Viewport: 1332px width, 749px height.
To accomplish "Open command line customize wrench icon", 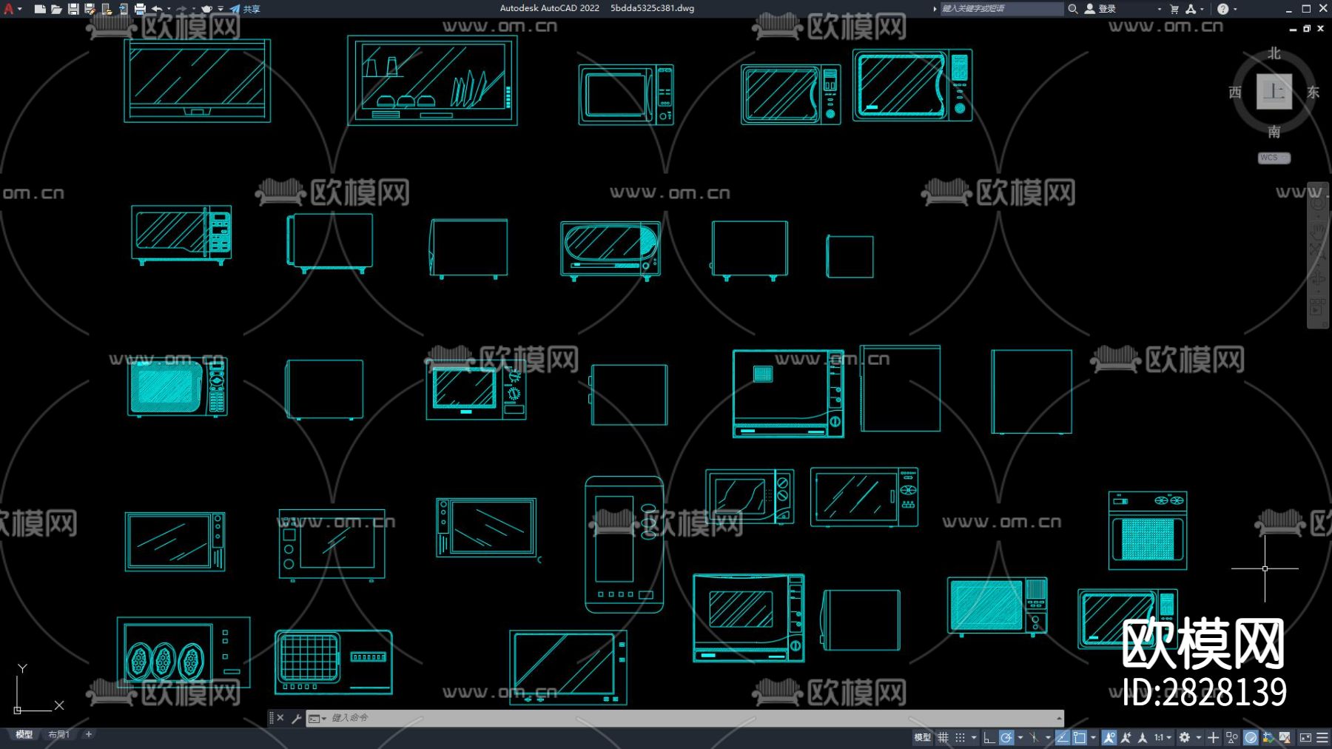I will pos(297,718).
